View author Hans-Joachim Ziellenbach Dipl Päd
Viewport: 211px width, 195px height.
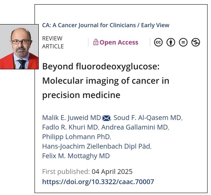(96, 146)
